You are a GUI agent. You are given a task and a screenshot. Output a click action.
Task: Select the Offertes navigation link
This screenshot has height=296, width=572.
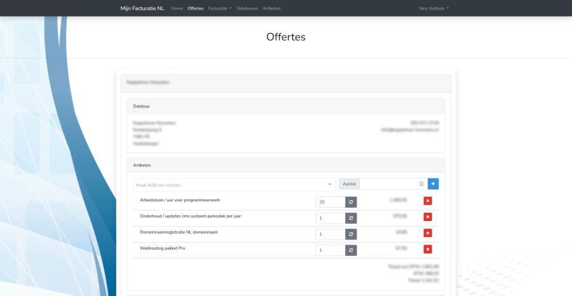(196, 8)
